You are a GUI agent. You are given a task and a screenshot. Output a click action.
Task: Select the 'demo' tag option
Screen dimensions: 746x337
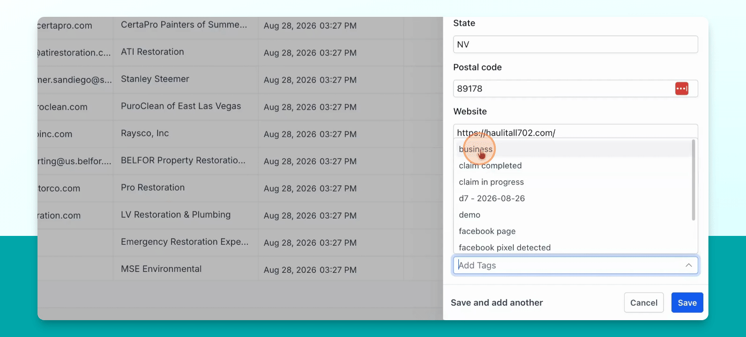(x=573, y=215)
